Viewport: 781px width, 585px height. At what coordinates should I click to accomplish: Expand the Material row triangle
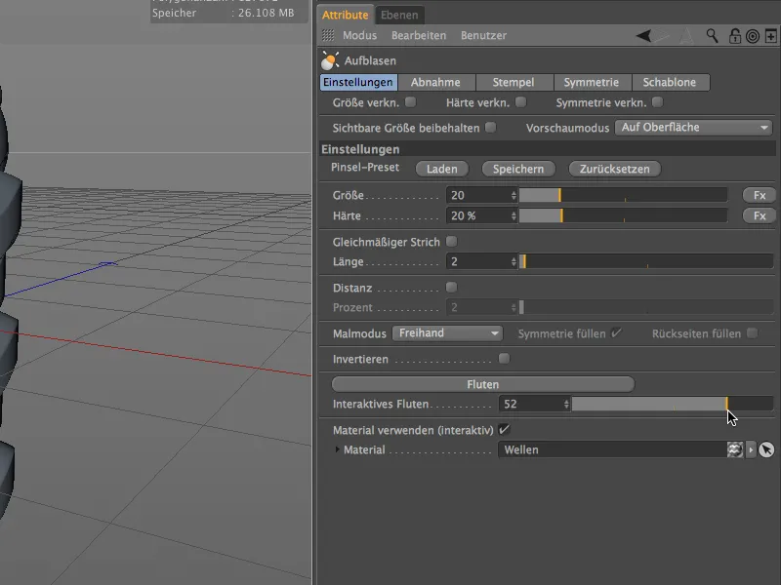tap(337, 449)
